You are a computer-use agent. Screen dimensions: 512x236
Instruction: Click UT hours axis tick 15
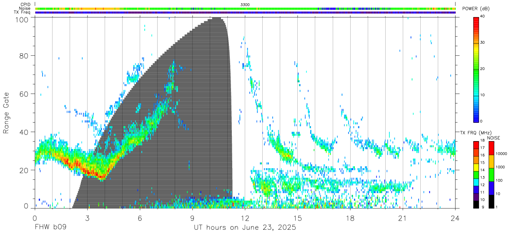(x=298, y=218)
